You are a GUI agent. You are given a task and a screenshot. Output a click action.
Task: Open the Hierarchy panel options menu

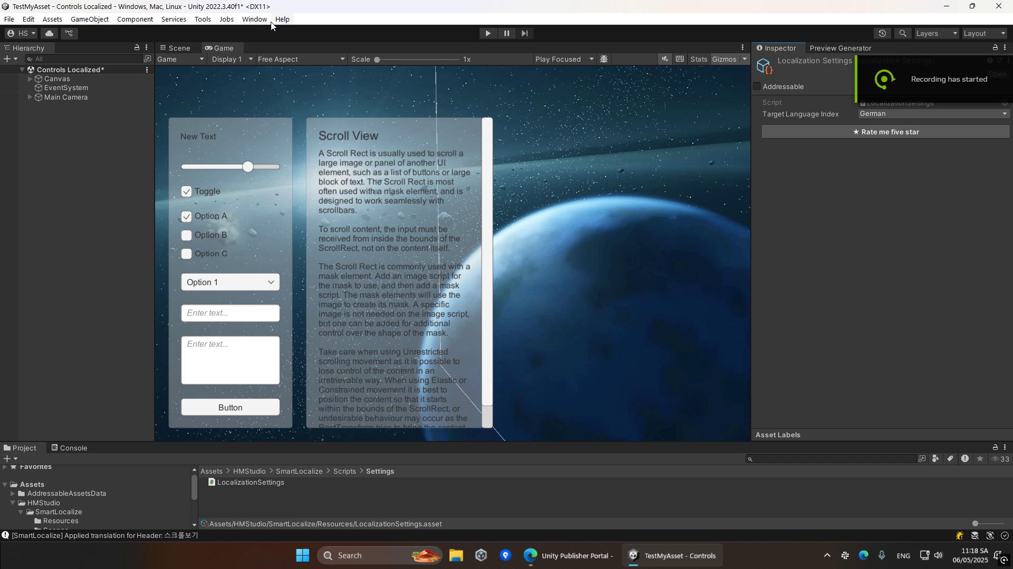[147, 47]
